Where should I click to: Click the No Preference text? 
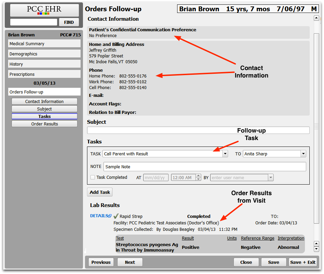coord(103,36)
